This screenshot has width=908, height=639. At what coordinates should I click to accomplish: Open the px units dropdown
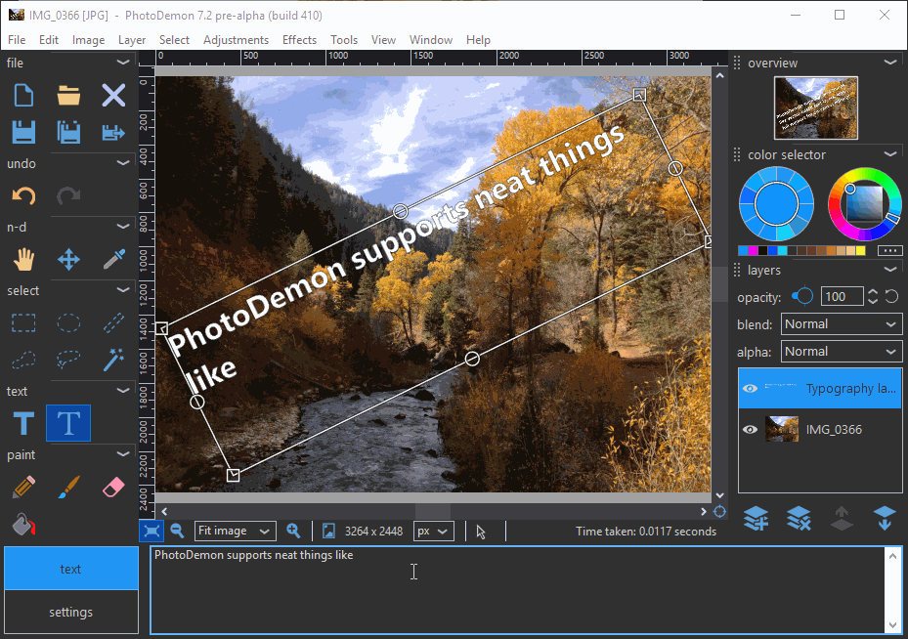click(x=434, y=531)
